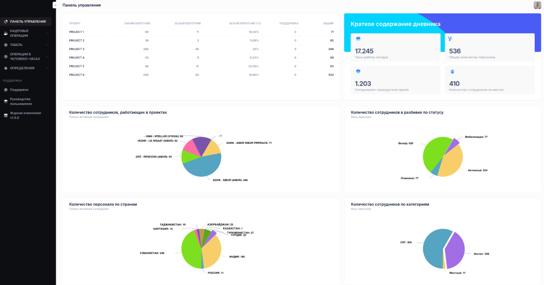
Task: Click the sidebar collapse arrow button
Action: pos(55,5)
